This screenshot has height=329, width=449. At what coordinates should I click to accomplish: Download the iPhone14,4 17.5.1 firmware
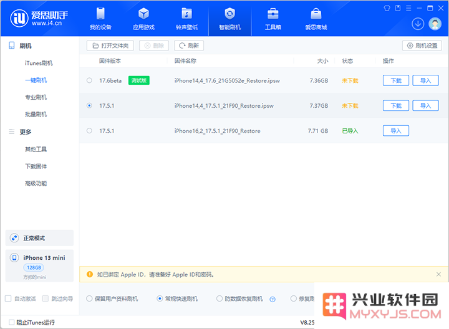point(396,105)
